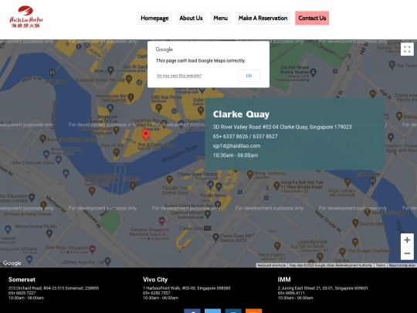Click the Neon Pigeon restaurant marker
The height and width of the screenshot is (313, 417).
[x=277, y=246]
